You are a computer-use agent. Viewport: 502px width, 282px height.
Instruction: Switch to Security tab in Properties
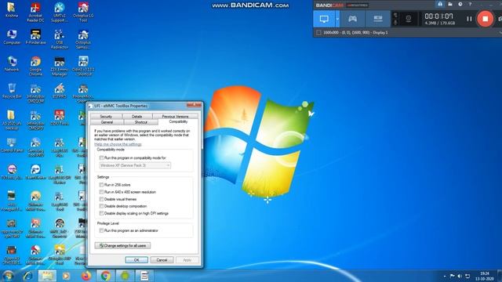click(x=106, y=117)
